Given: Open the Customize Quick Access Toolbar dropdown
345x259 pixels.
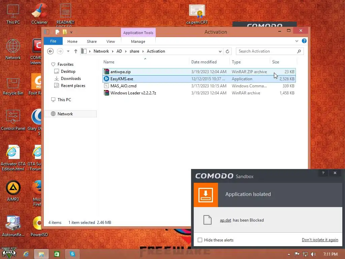Looking at the screenshot, I should click(71, 32).
